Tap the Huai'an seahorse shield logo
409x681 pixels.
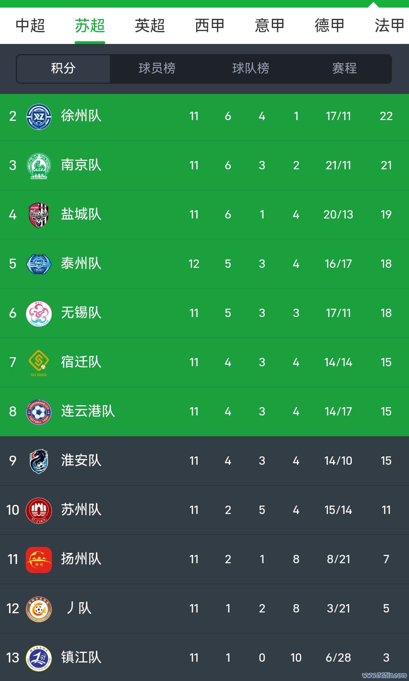(39, 461)
